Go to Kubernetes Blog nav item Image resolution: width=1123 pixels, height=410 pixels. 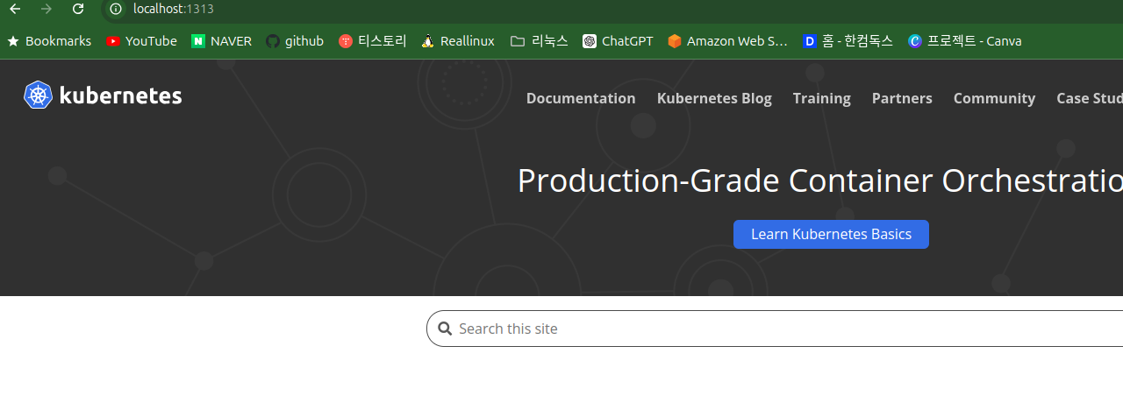tap(714, 98)
